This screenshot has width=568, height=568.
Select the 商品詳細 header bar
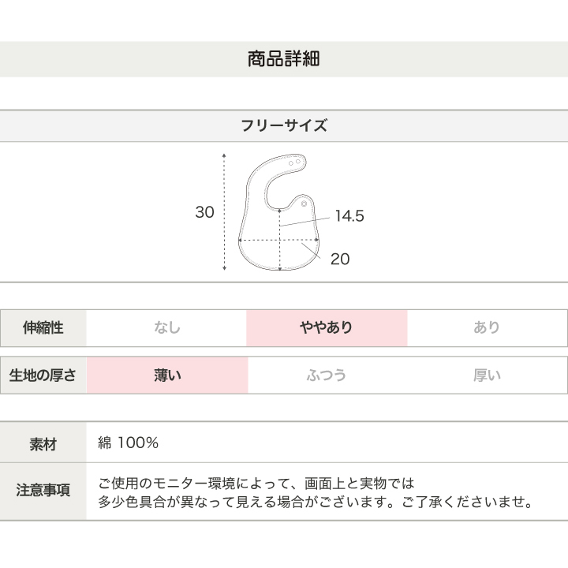pyautogui.click(x=284, y=59)
